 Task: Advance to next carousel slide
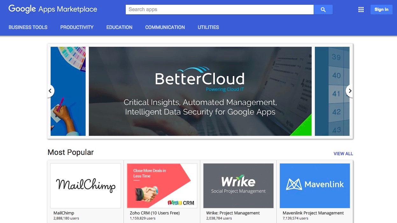coord(350,91)
